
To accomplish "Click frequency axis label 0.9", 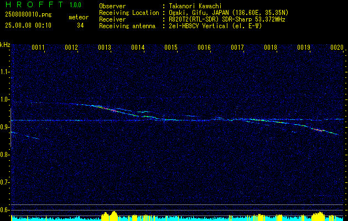I will [x=4, y=127].
